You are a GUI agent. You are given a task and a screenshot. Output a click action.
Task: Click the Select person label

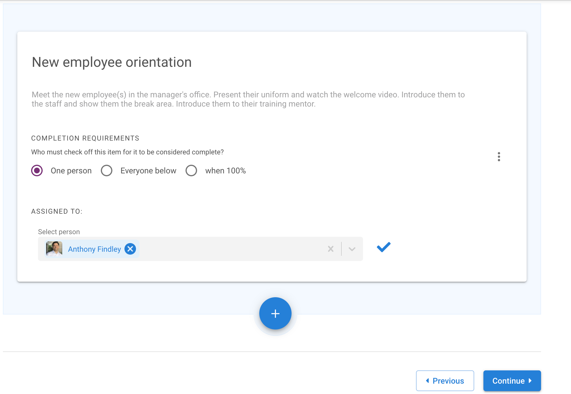tap(59, 232)
